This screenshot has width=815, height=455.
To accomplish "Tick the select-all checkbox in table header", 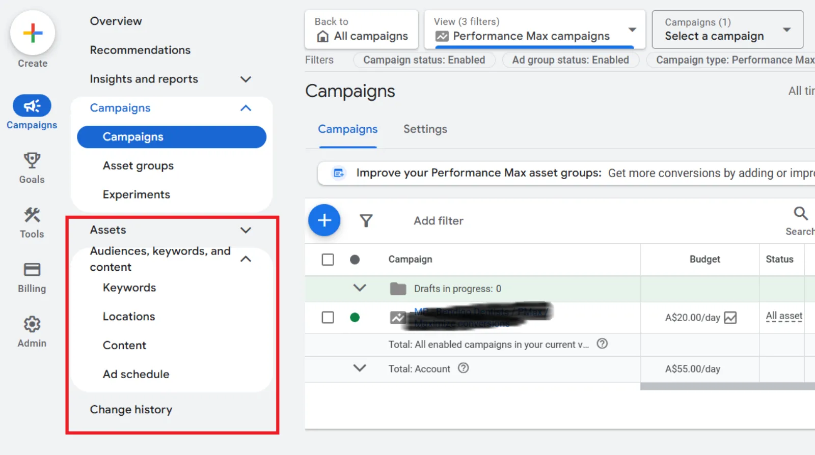I will tap(328, 260).
